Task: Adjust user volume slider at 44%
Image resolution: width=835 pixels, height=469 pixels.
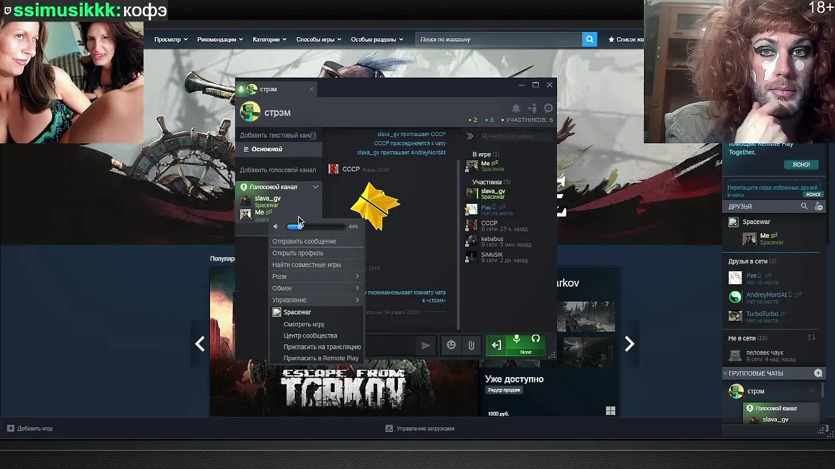Action: [316, 227]
